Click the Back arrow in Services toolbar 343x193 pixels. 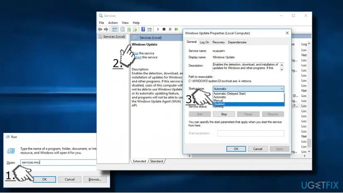100,29
